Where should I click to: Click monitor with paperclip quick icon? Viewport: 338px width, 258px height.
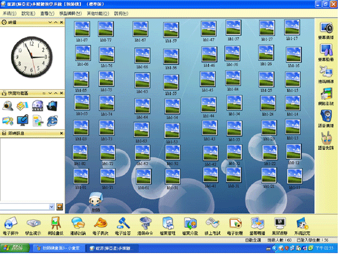(23, 121)
